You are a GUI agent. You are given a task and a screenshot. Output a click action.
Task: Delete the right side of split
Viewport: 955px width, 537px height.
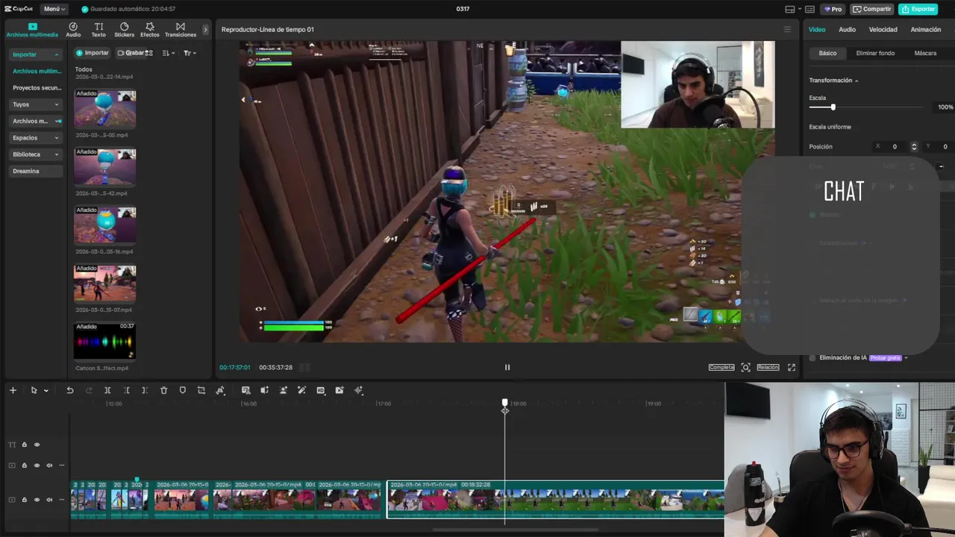click(145, 390)
